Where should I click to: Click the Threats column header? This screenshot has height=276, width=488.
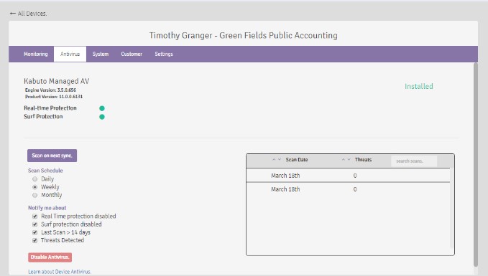click(x=363, y=160)
